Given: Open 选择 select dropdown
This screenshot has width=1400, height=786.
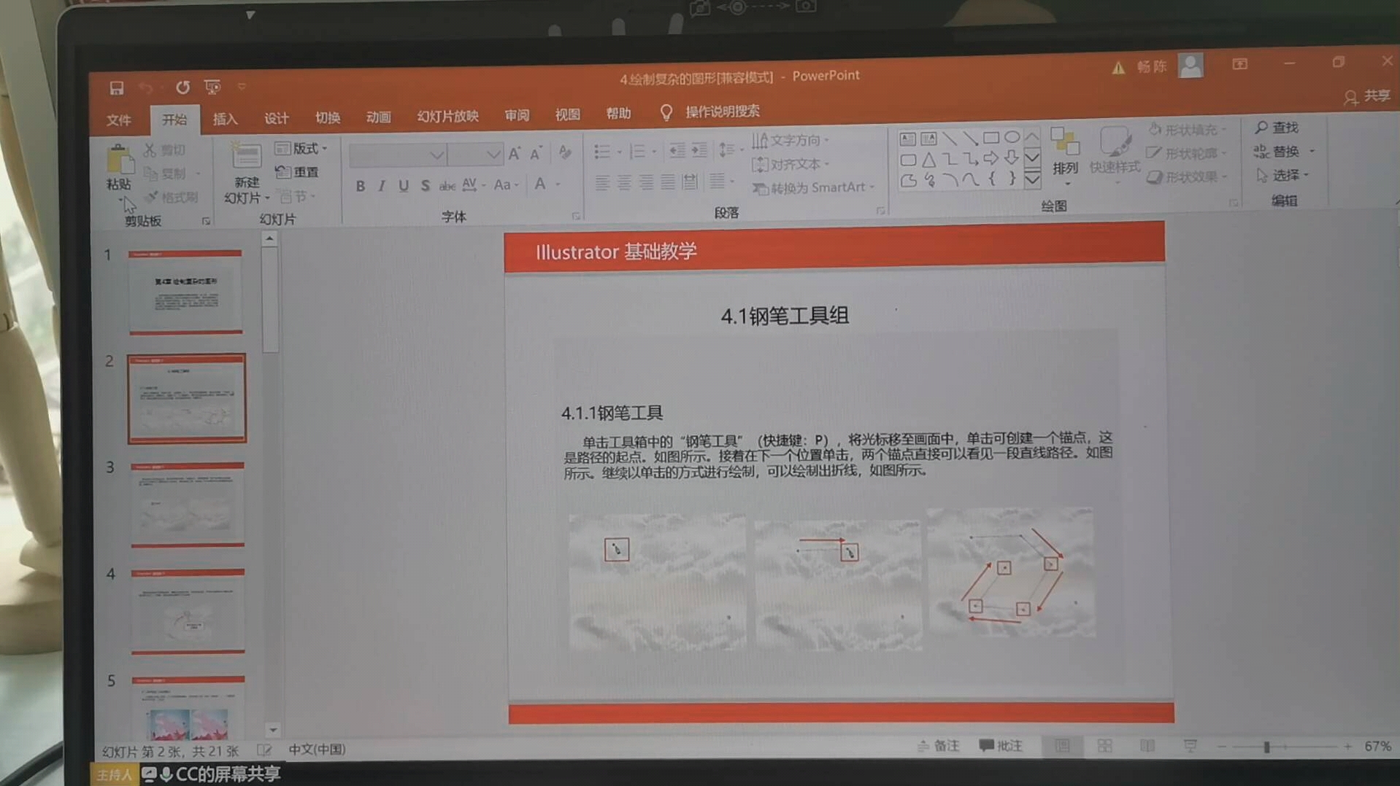Looking at the screenshot, I should [1282, 176].
